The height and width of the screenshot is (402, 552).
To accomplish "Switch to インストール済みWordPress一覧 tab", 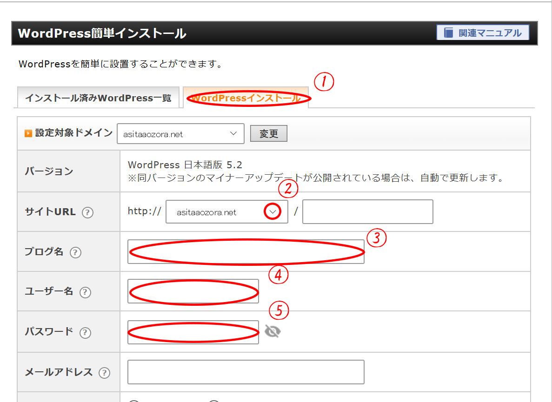I will click(x=98, y=98).
